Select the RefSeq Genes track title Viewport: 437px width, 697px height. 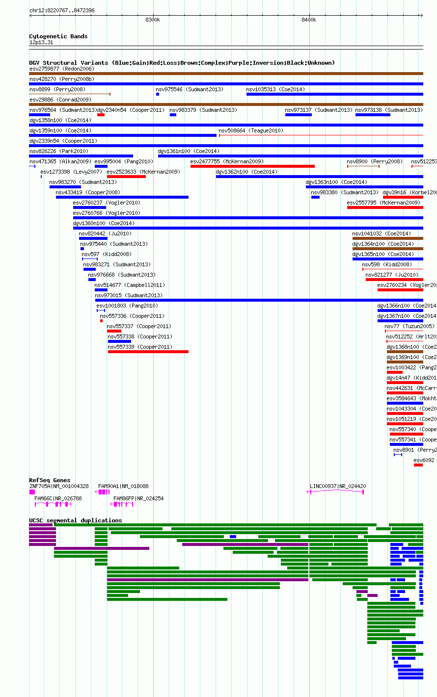(x=50, y=480)
